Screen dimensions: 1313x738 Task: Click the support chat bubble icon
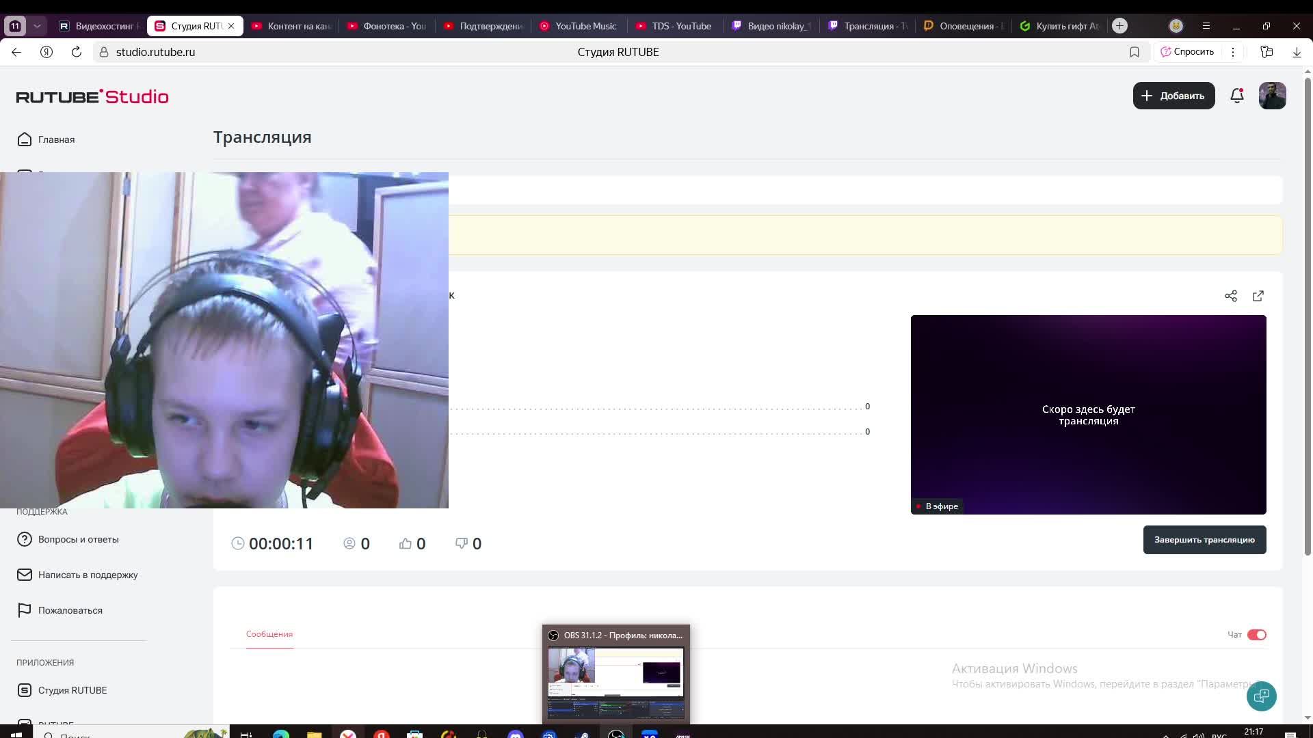tap(1261, 696)
